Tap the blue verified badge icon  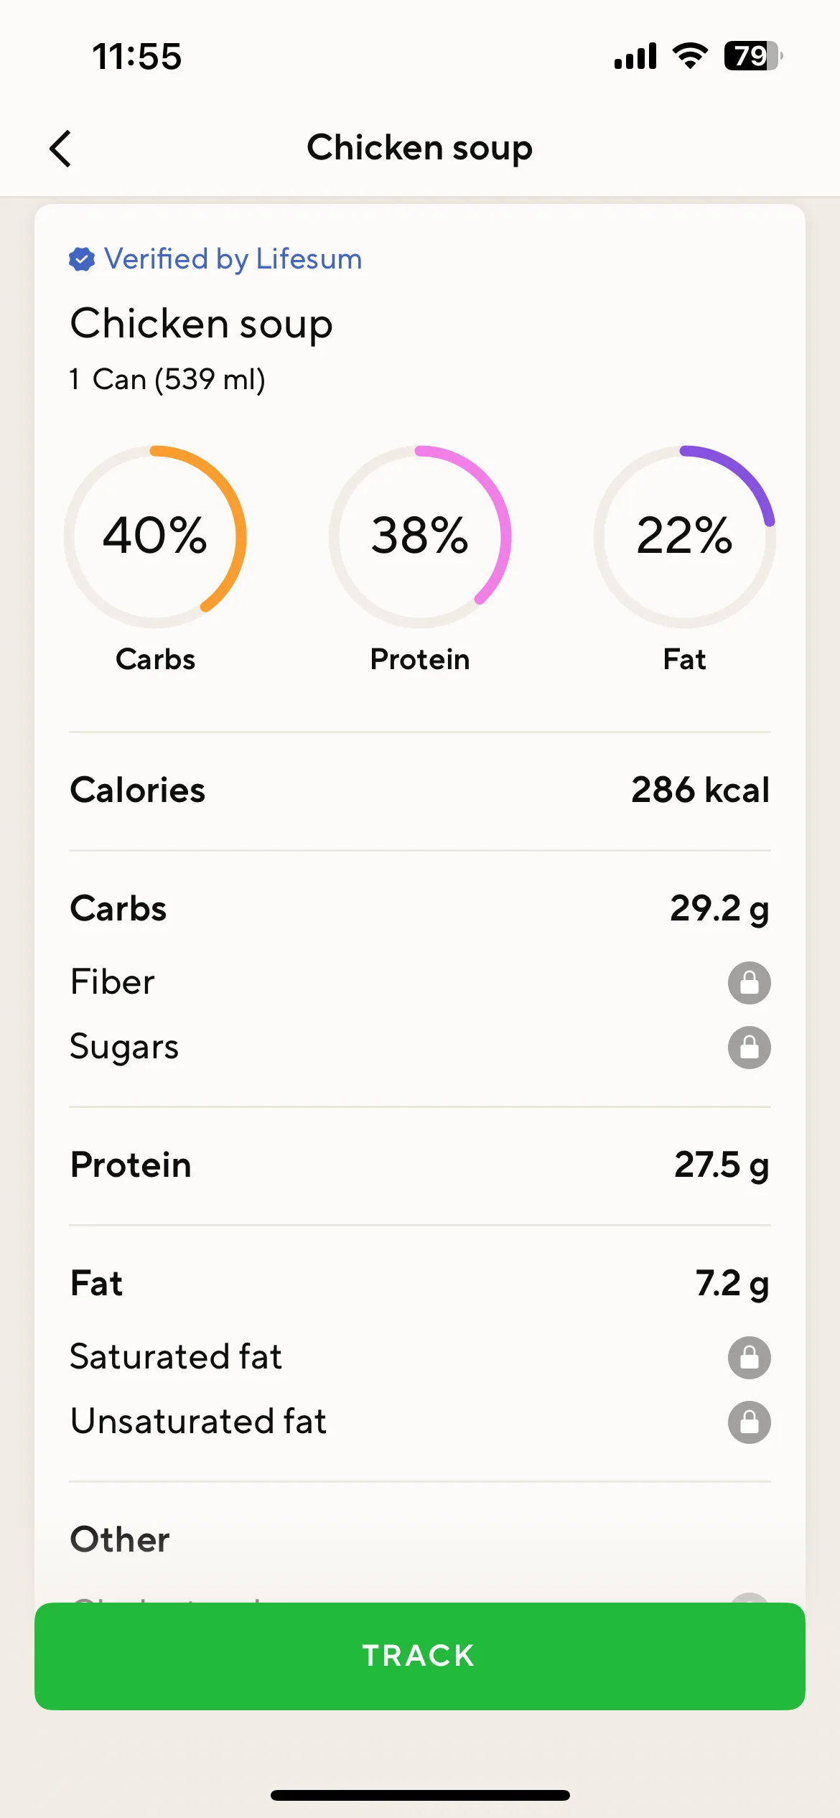coord(82,259)
